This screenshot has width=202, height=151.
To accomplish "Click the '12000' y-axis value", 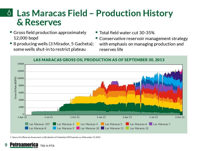I will 21,71.
